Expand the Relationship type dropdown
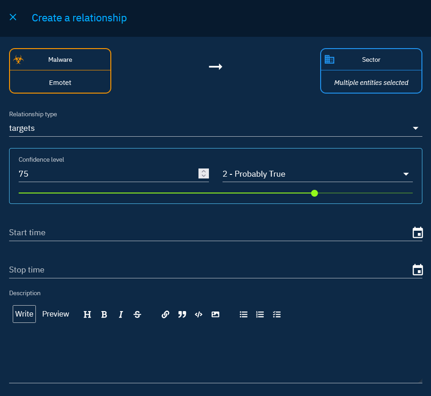Viewport: 431px width, 396px height. point(415,129)
